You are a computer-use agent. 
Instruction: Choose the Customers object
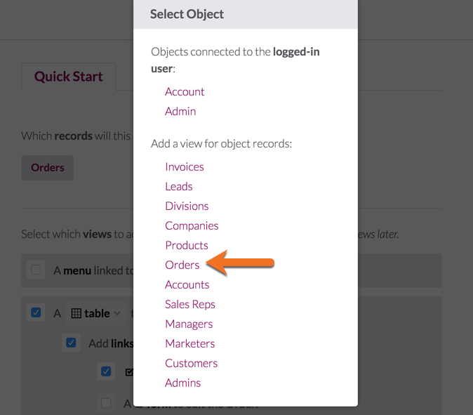[192, 363]
